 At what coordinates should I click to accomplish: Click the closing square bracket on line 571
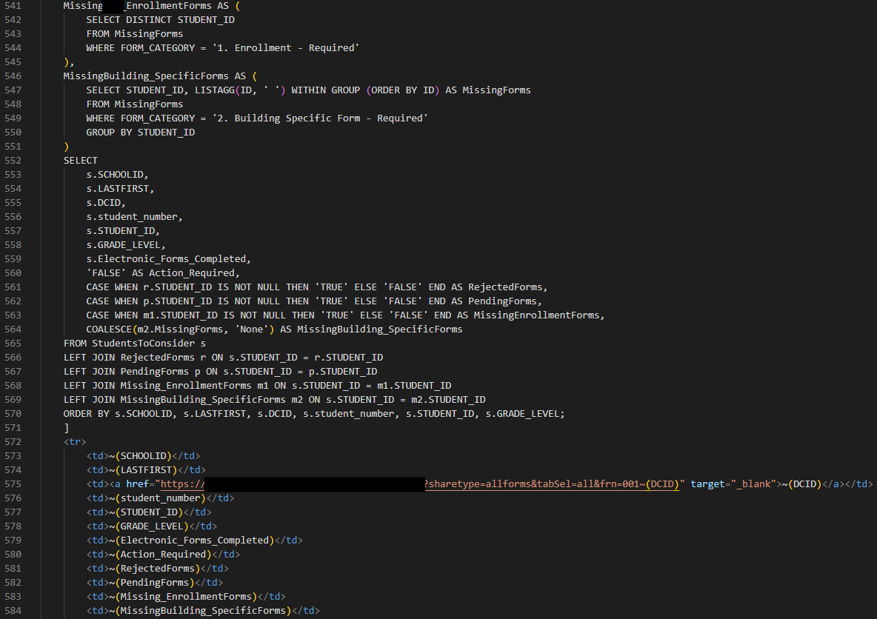coord(67,427)
